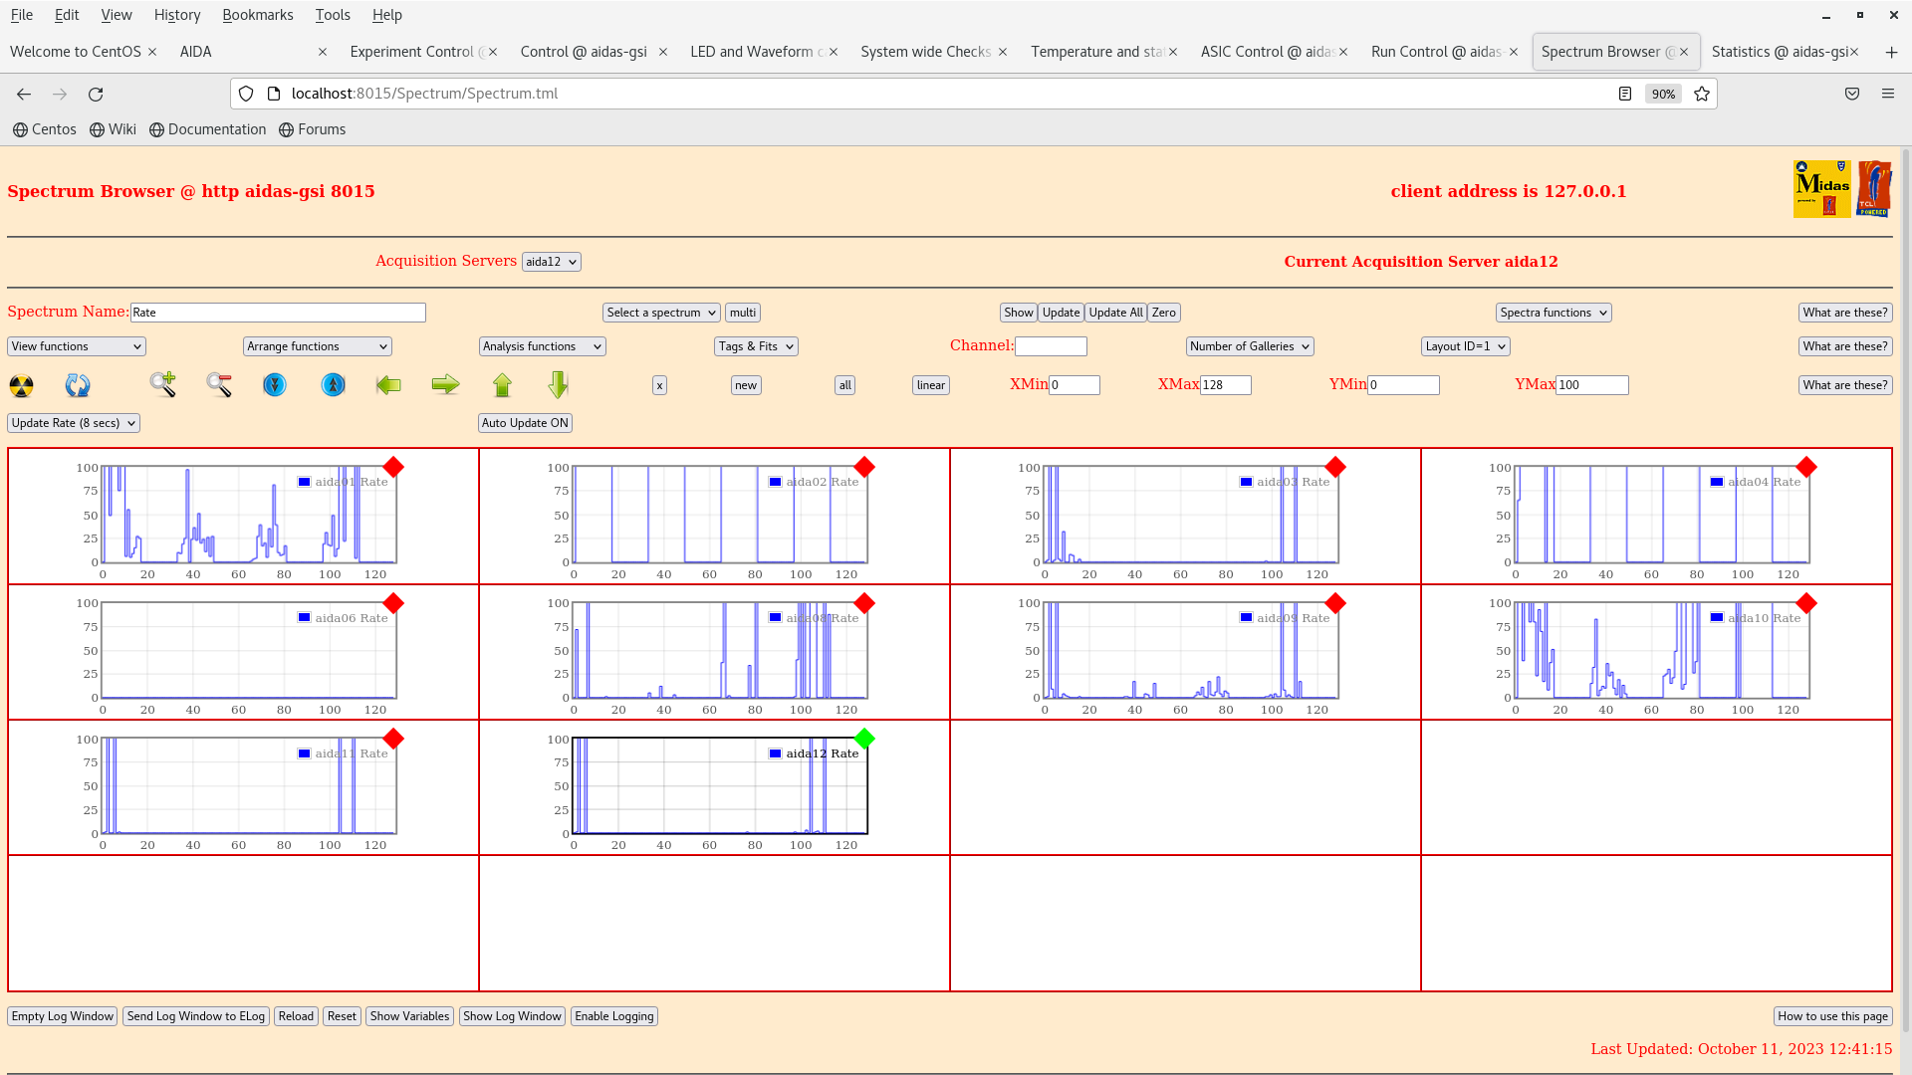Click the zoom out magnifier icon
Viewport: 1912px width, 1075px height.
(x=219, y=385)
